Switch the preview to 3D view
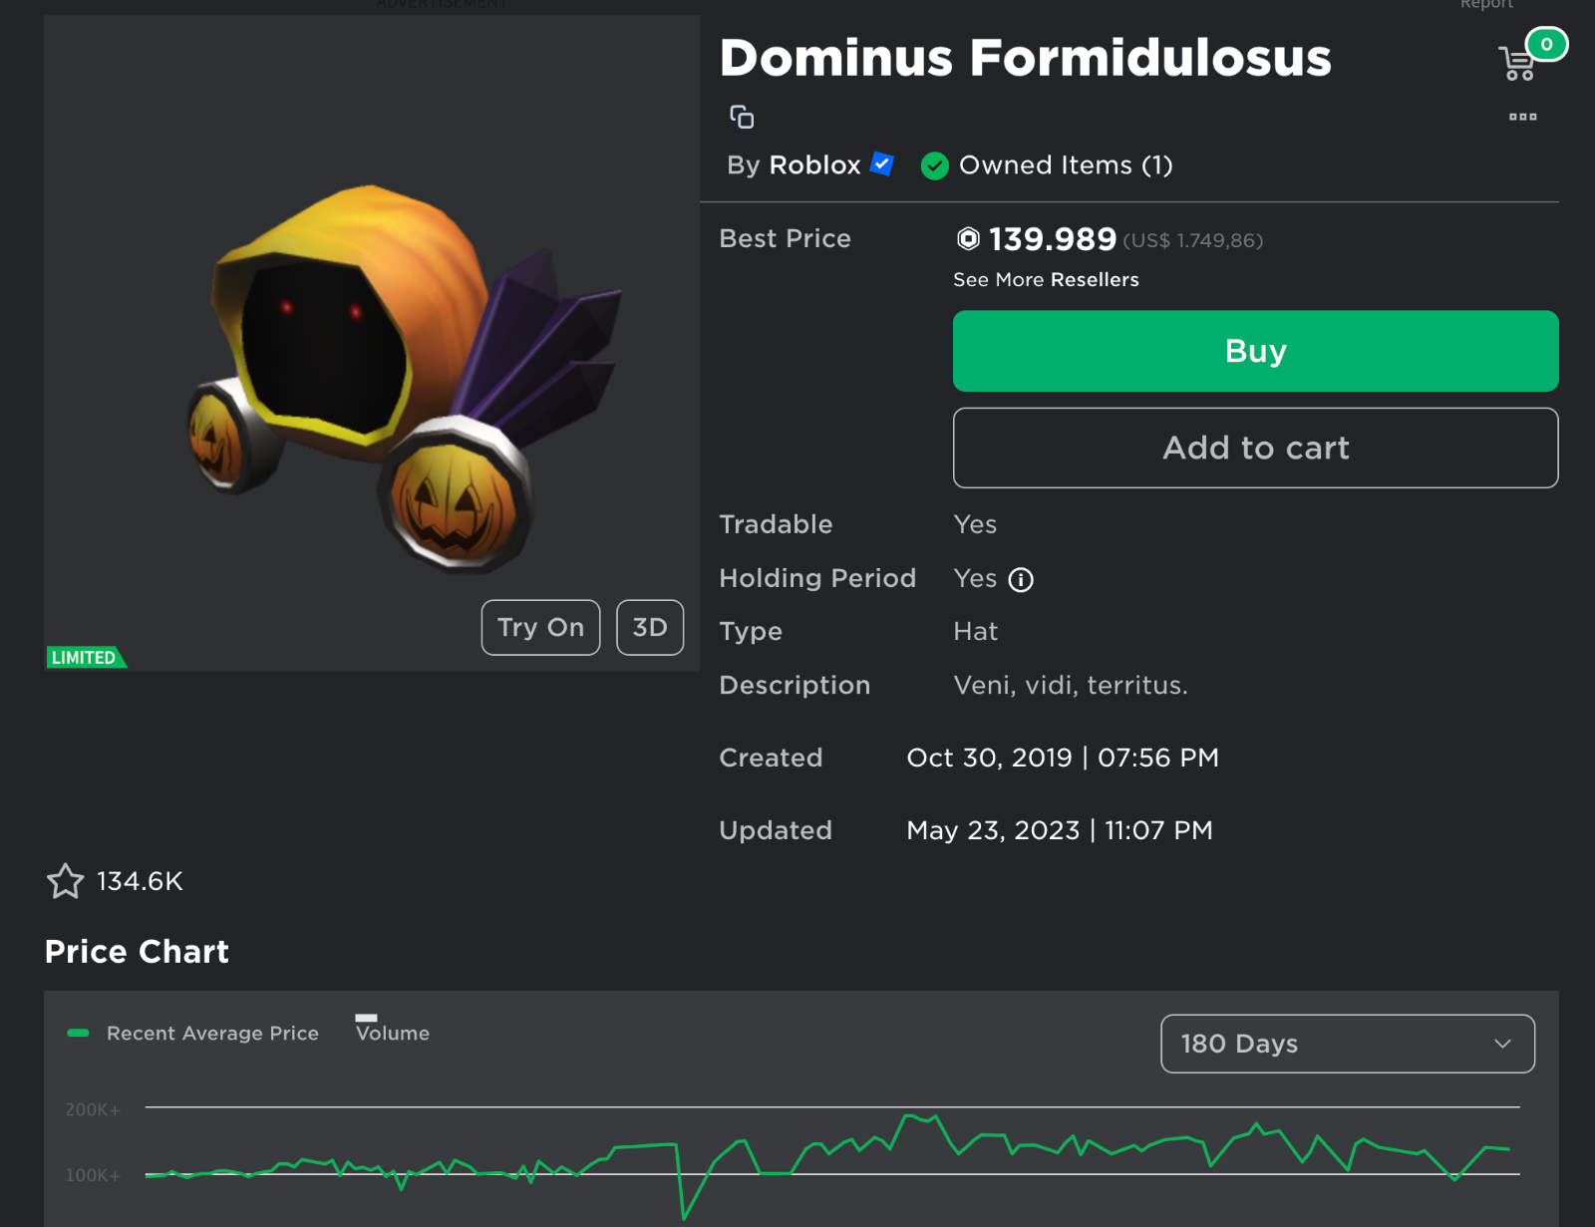1595x1227 pixels. pyautogui.click(x=649, y=627)
